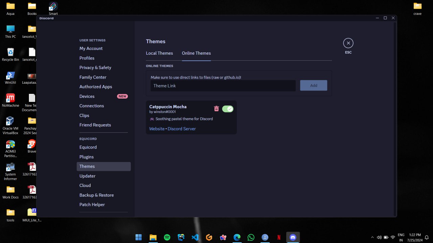Open the orange G app on taskbar
433x243 pixels.
click(x=209, y=237)
